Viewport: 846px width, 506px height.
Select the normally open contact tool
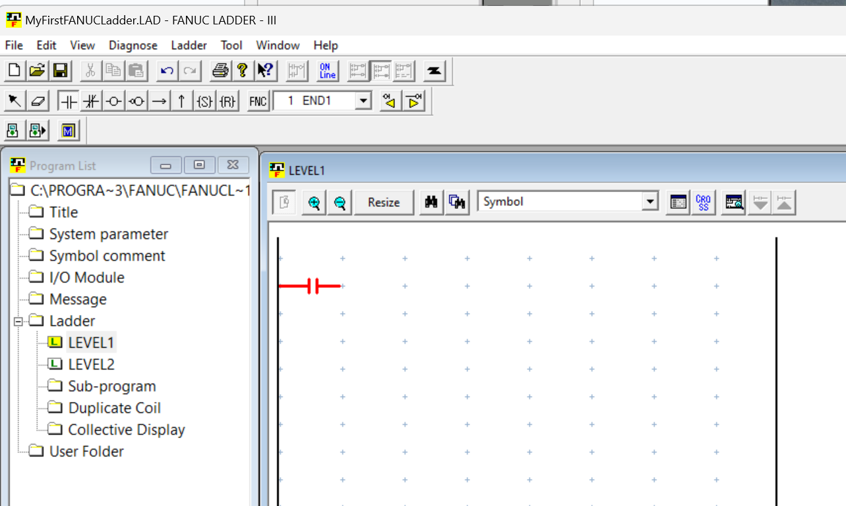[x=69, y=101]
